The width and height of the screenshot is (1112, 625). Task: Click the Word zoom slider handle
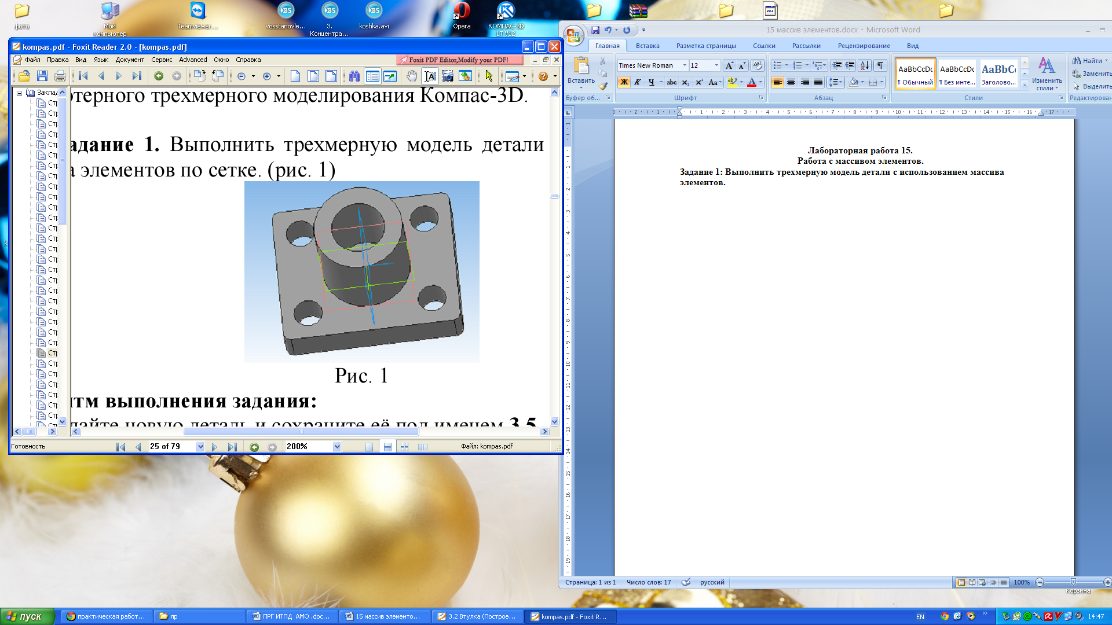(x=1073, y=582)
